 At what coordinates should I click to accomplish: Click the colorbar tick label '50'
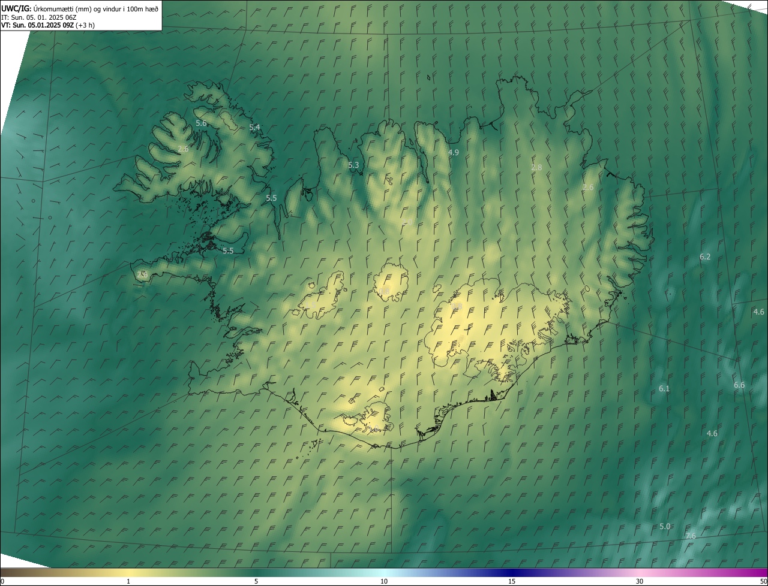tap(763, 581)
